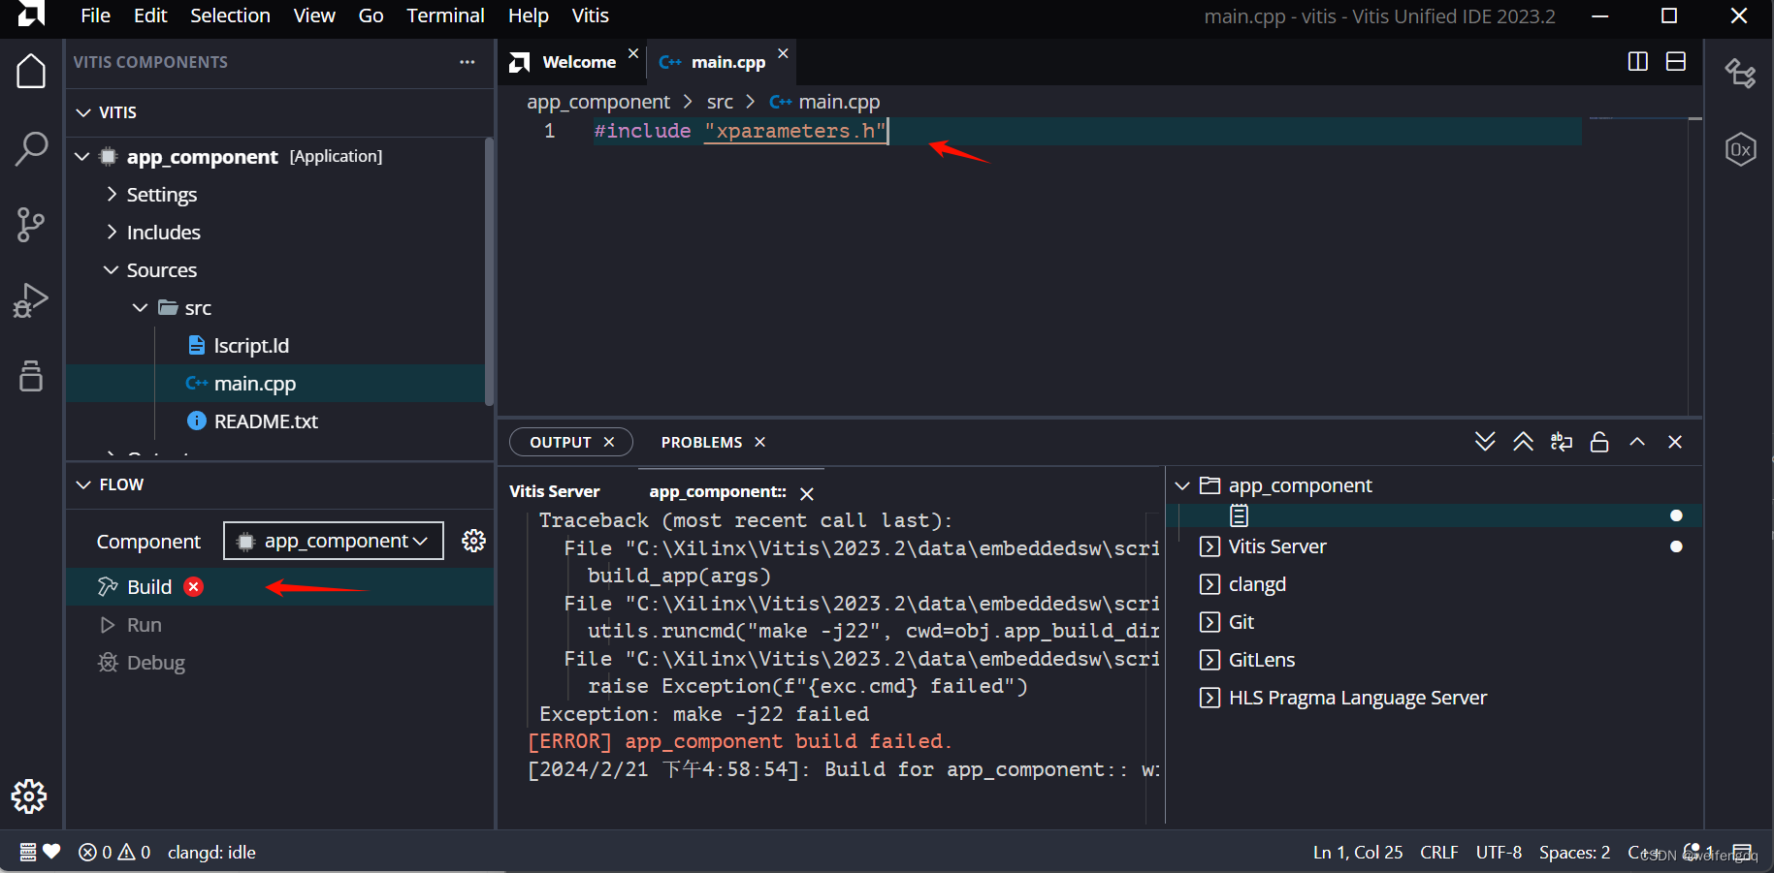The height and width of the screenshot is (873, 1774).
Task: Collapse all output with double-up chevron icon
Action: 1523,442
